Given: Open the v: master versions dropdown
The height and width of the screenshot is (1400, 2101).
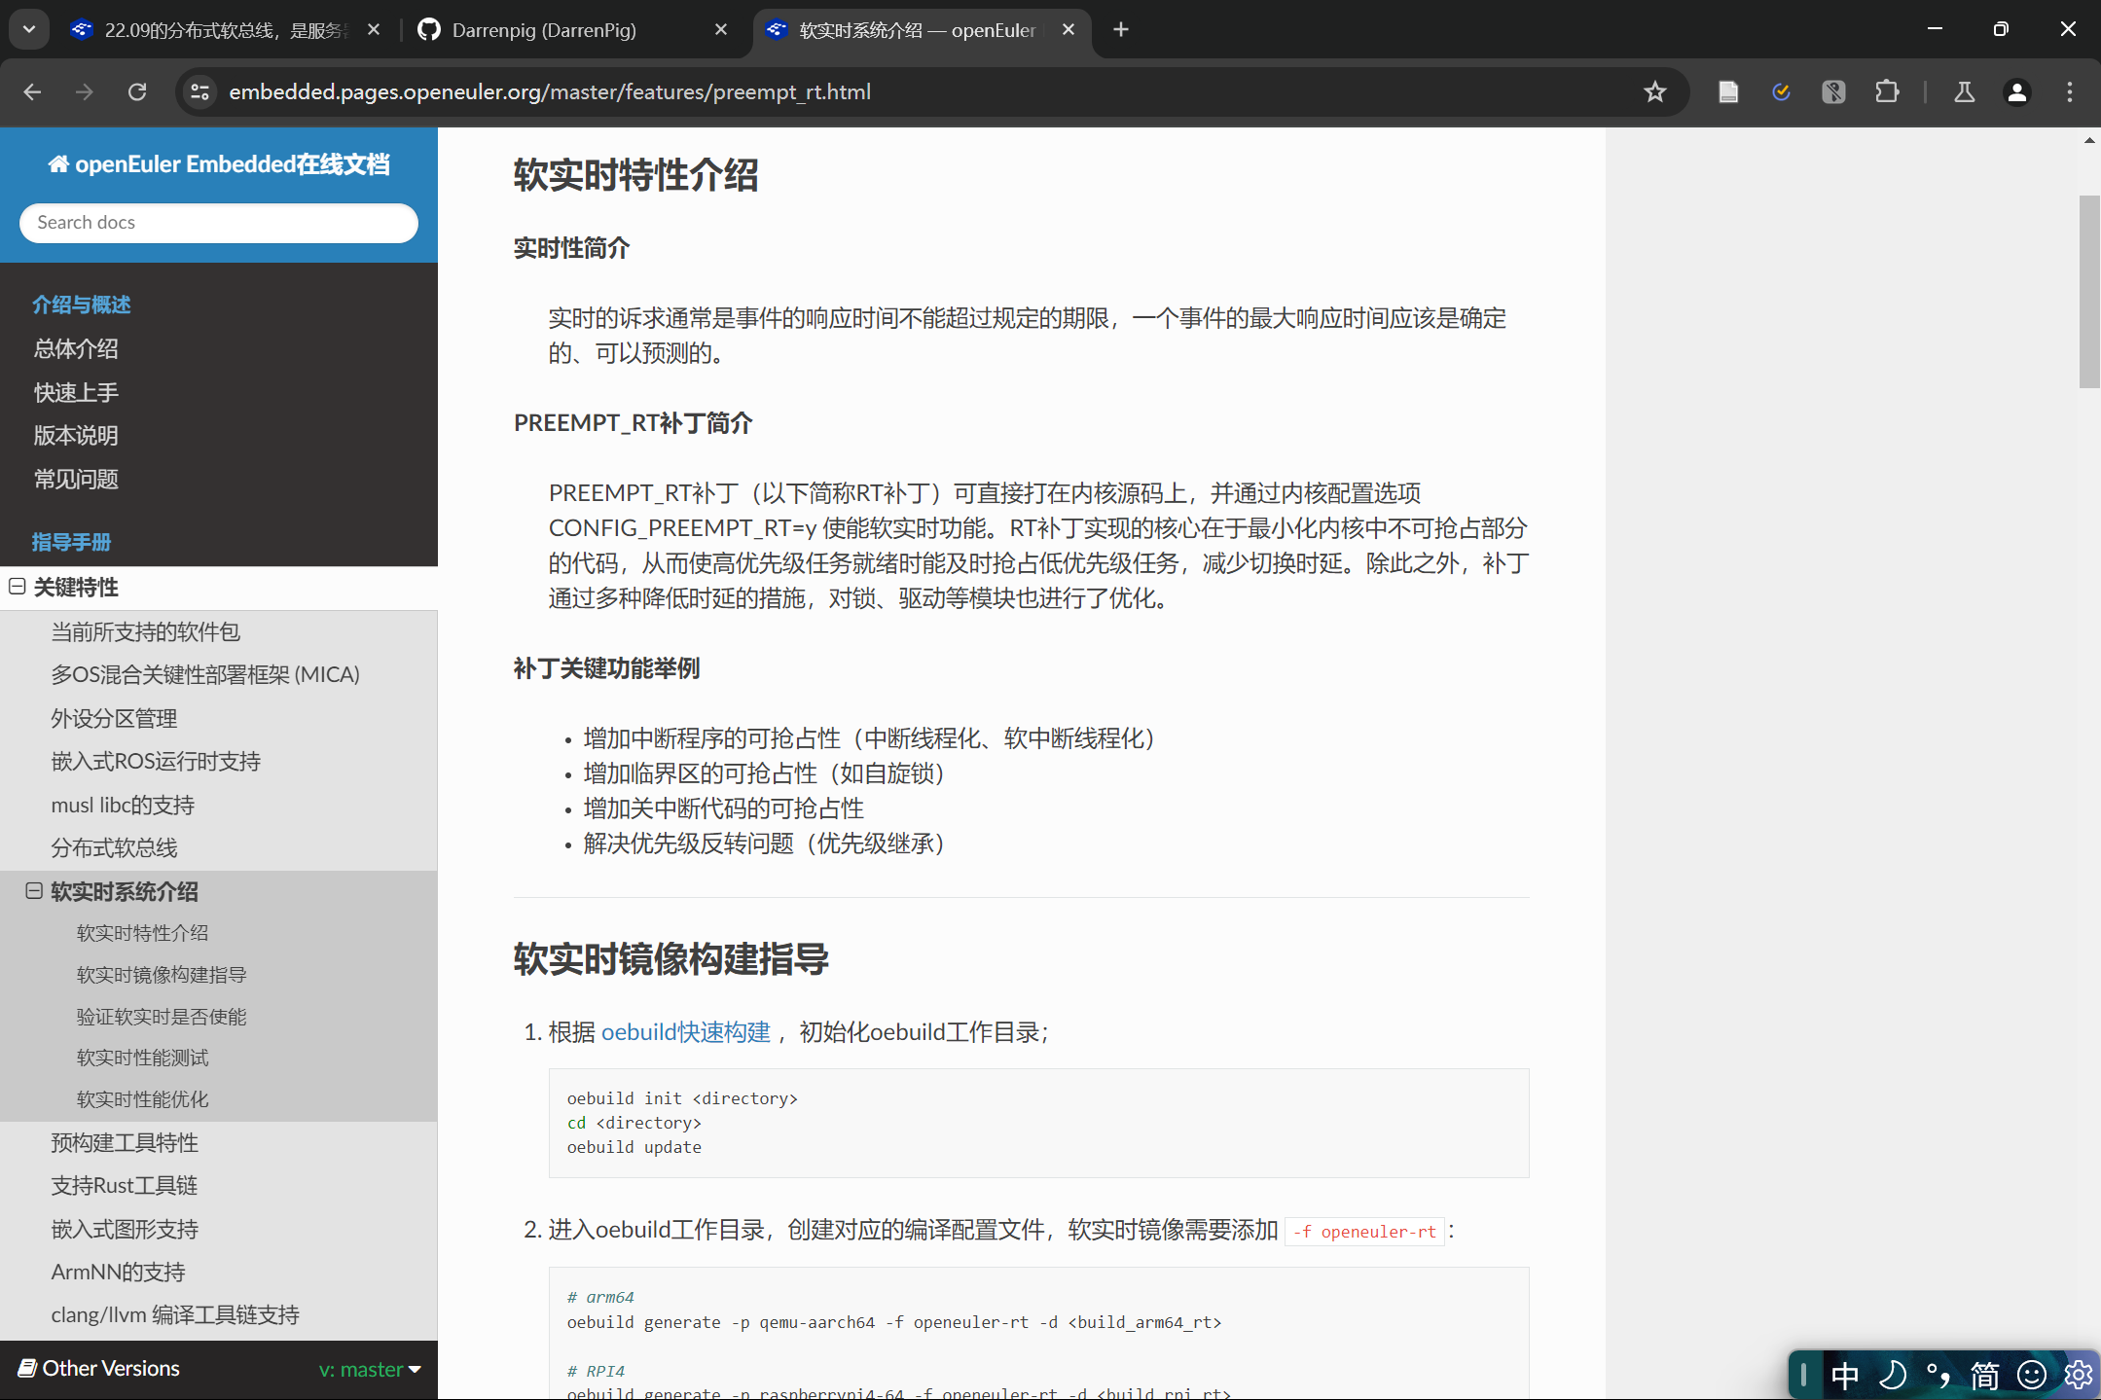Looking at the screenshot, I should (370, 1369).
